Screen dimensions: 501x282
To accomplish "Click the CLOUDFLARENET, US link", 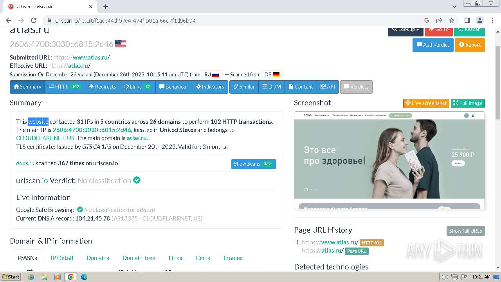I will pos(45,138).
